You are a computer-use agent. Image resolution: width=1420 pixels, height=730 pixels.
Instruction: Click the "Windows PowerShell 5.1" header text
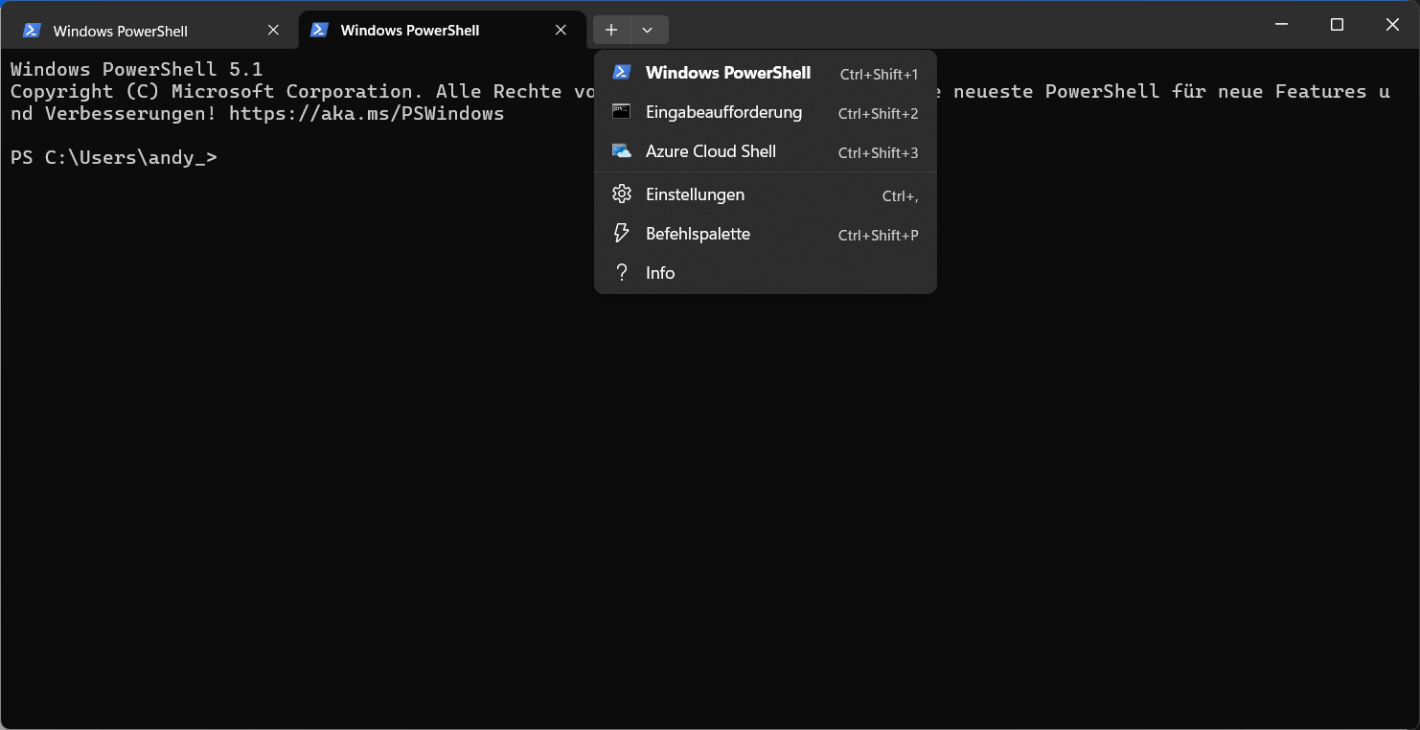pyautogui.click(x=136, y=69)
